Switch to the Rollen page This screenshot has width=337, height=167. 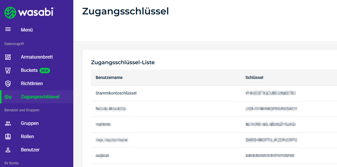pos(27,137)
